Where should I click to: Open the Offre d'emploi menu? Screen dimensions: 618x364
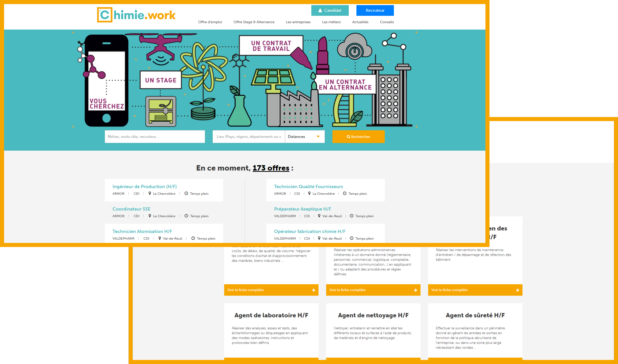(210, 22)
